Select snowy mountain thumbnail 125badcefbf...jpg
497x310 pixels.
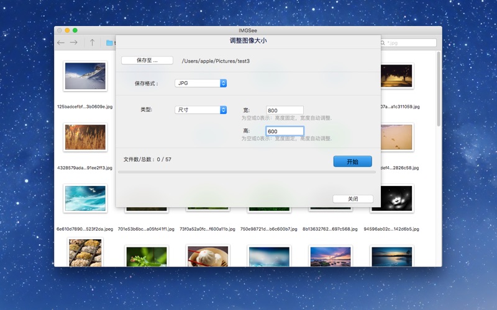(85, 76)
